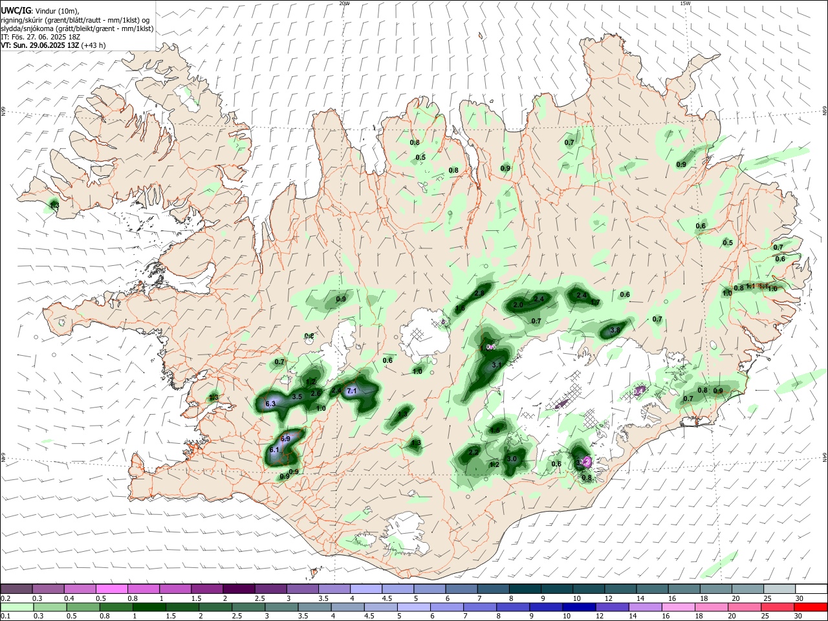Image resolution: width=828 pixels, height=621 pixels.
Task: Click the 2.2 precipitation value
Action: point(474,452)
